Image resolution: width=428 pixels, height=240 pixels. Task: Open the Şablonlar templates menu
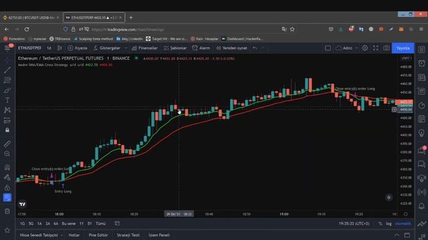point(175,48)
